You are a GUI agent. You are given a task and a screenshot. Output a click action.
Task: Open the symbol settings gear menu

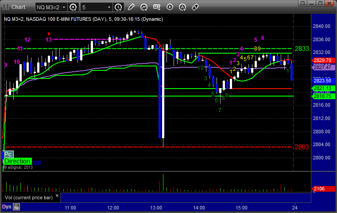click(x=73, y=7)
